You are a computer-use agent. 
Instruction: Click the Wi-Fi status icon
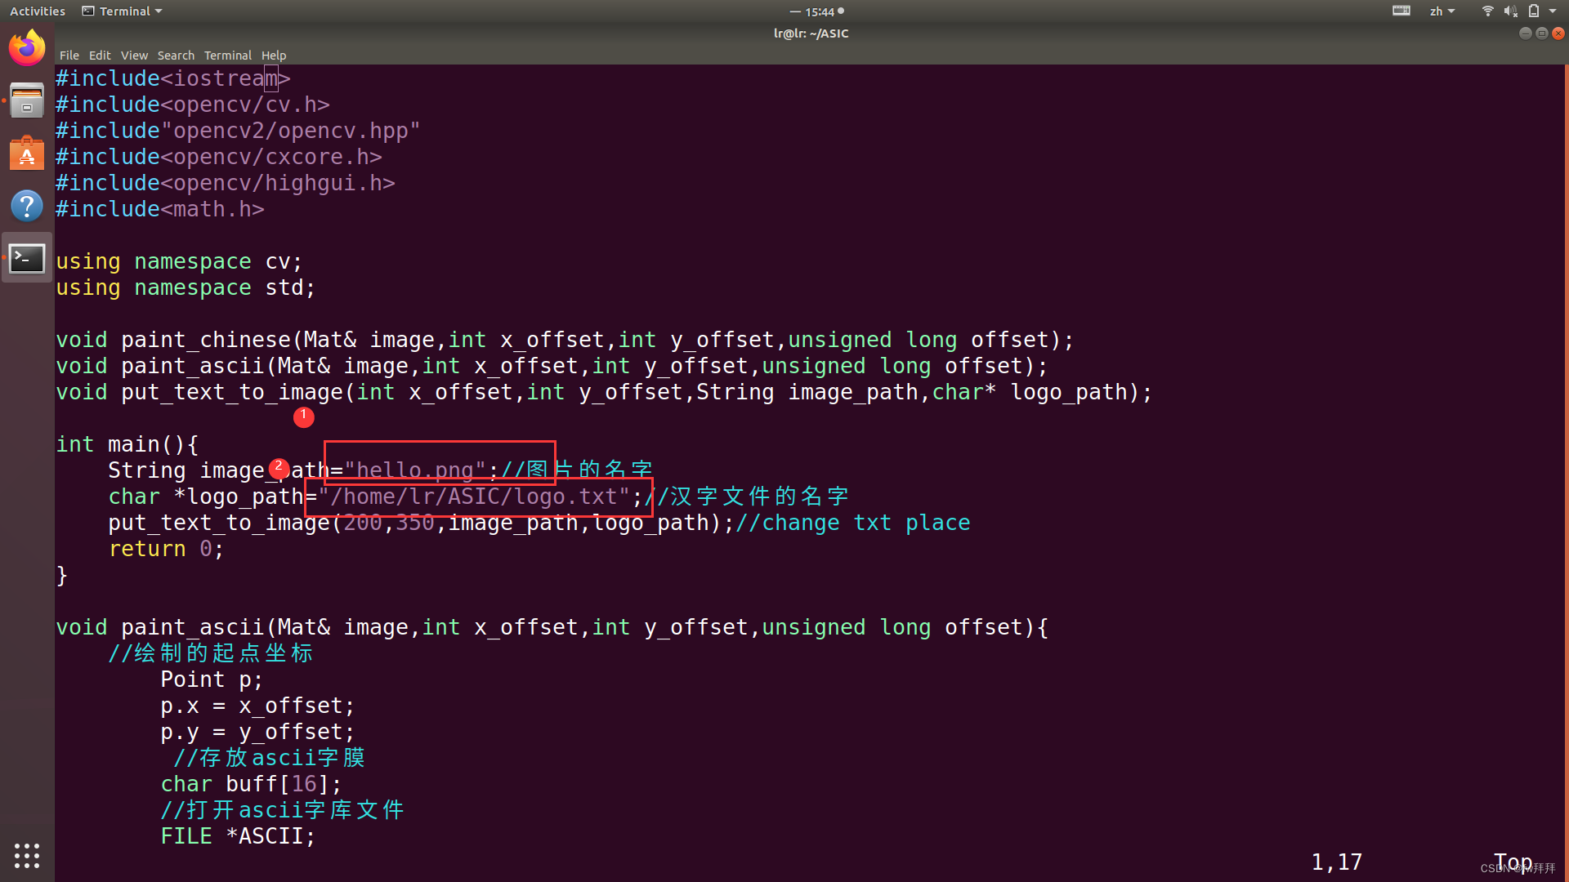pyautogui.click(x=1487, y=11)
